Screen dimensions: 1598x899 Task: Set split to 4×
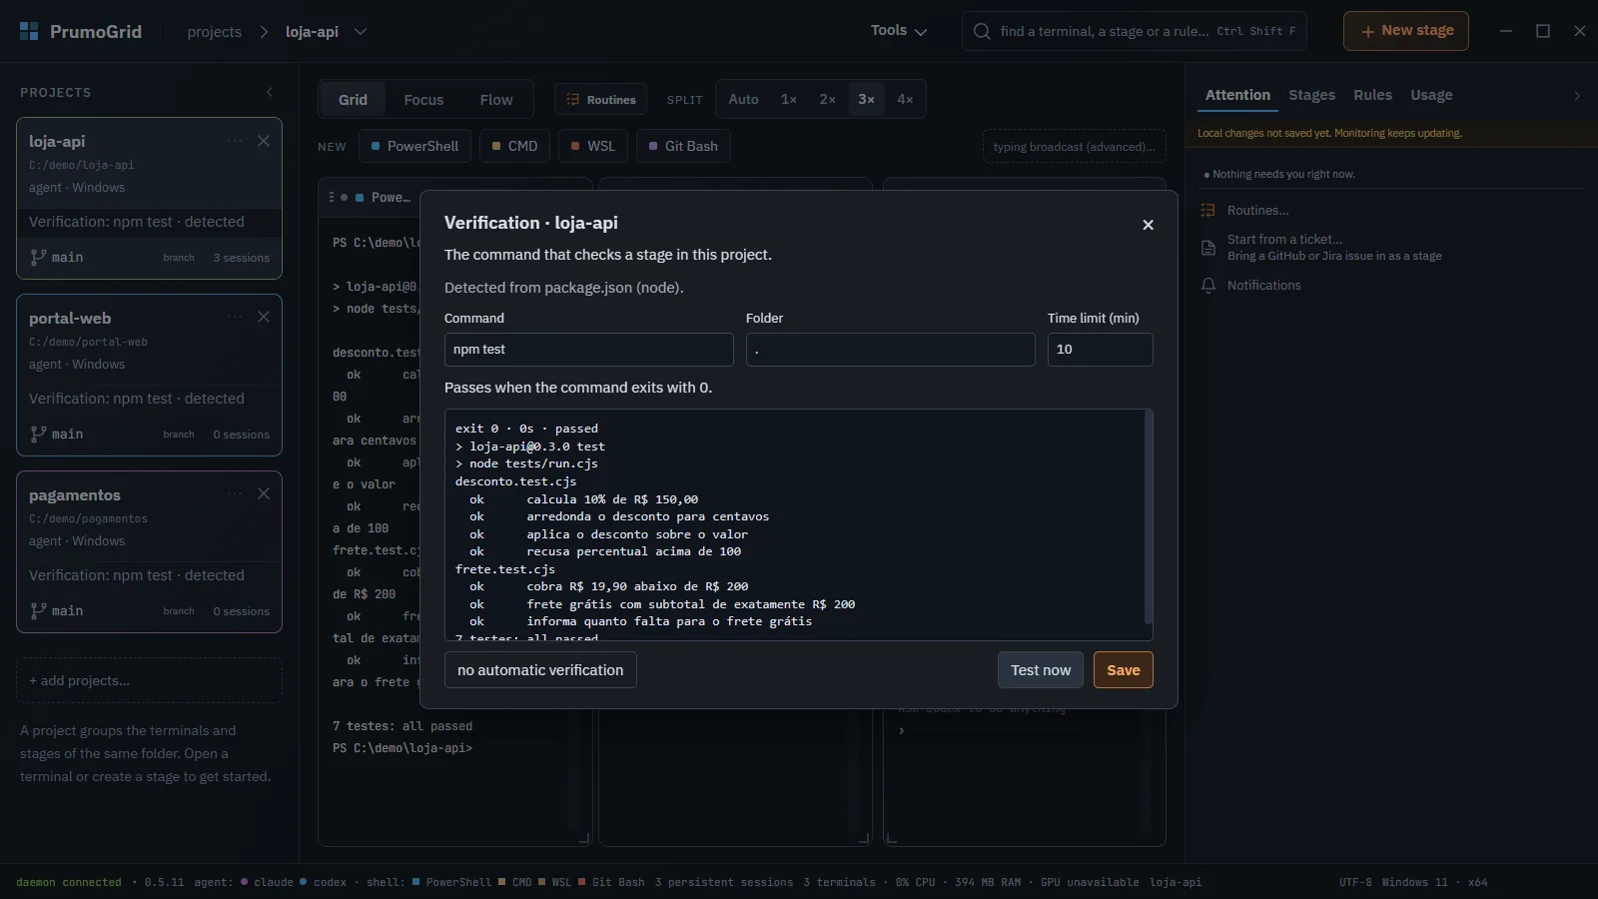tap(905, 100)
